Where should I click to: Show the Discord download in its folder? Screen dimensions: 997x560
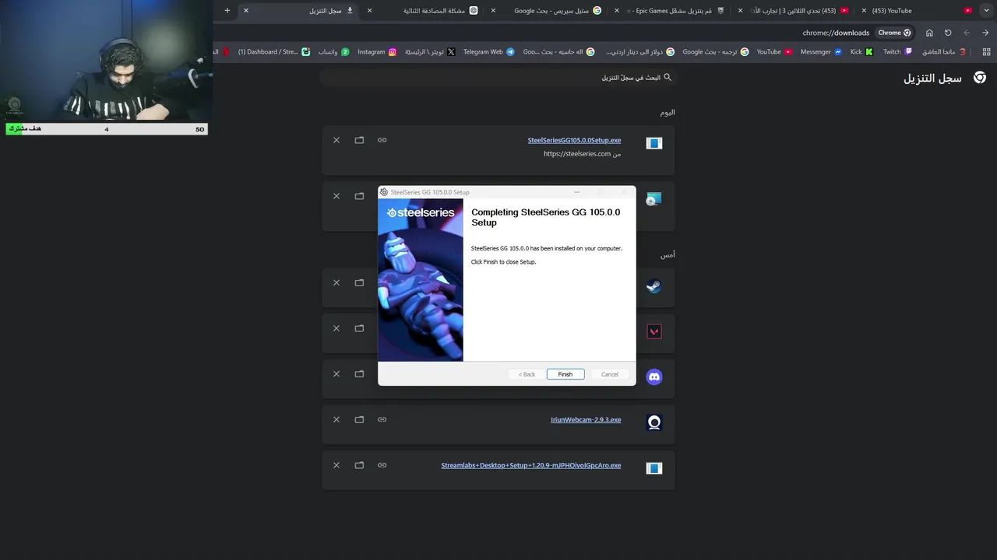(359, 374)
